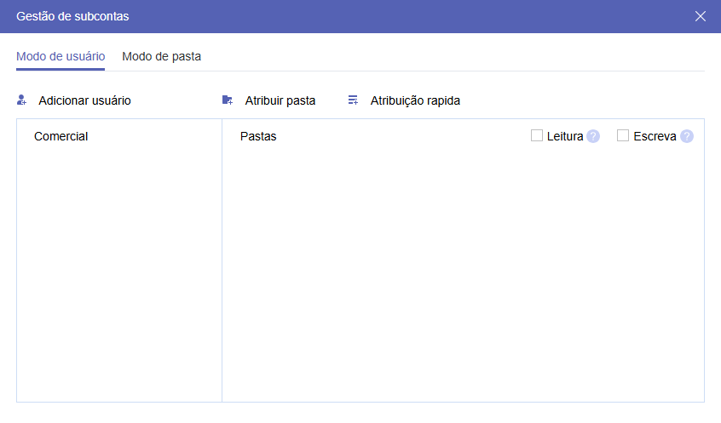This screenshot has height=423, width=721.
Task: Close the Gestão de subcontas dialog
Action: point(701,16)
